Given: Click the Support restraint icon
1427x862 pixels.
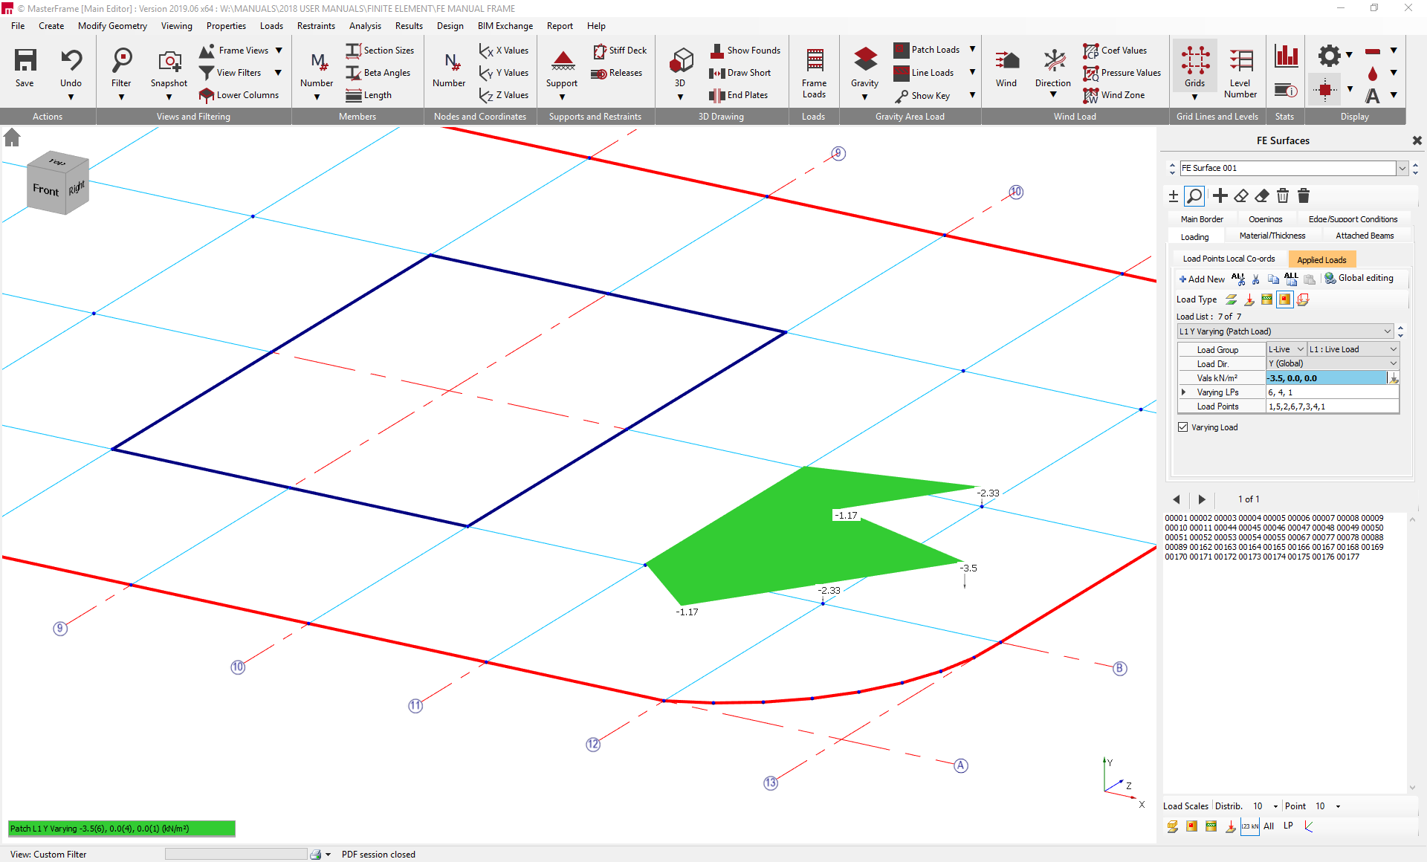Looking at the screenshot, I should pos(562,61).
